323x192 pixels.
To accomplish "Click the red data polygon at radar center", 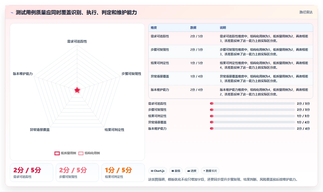I will [77, 90].
